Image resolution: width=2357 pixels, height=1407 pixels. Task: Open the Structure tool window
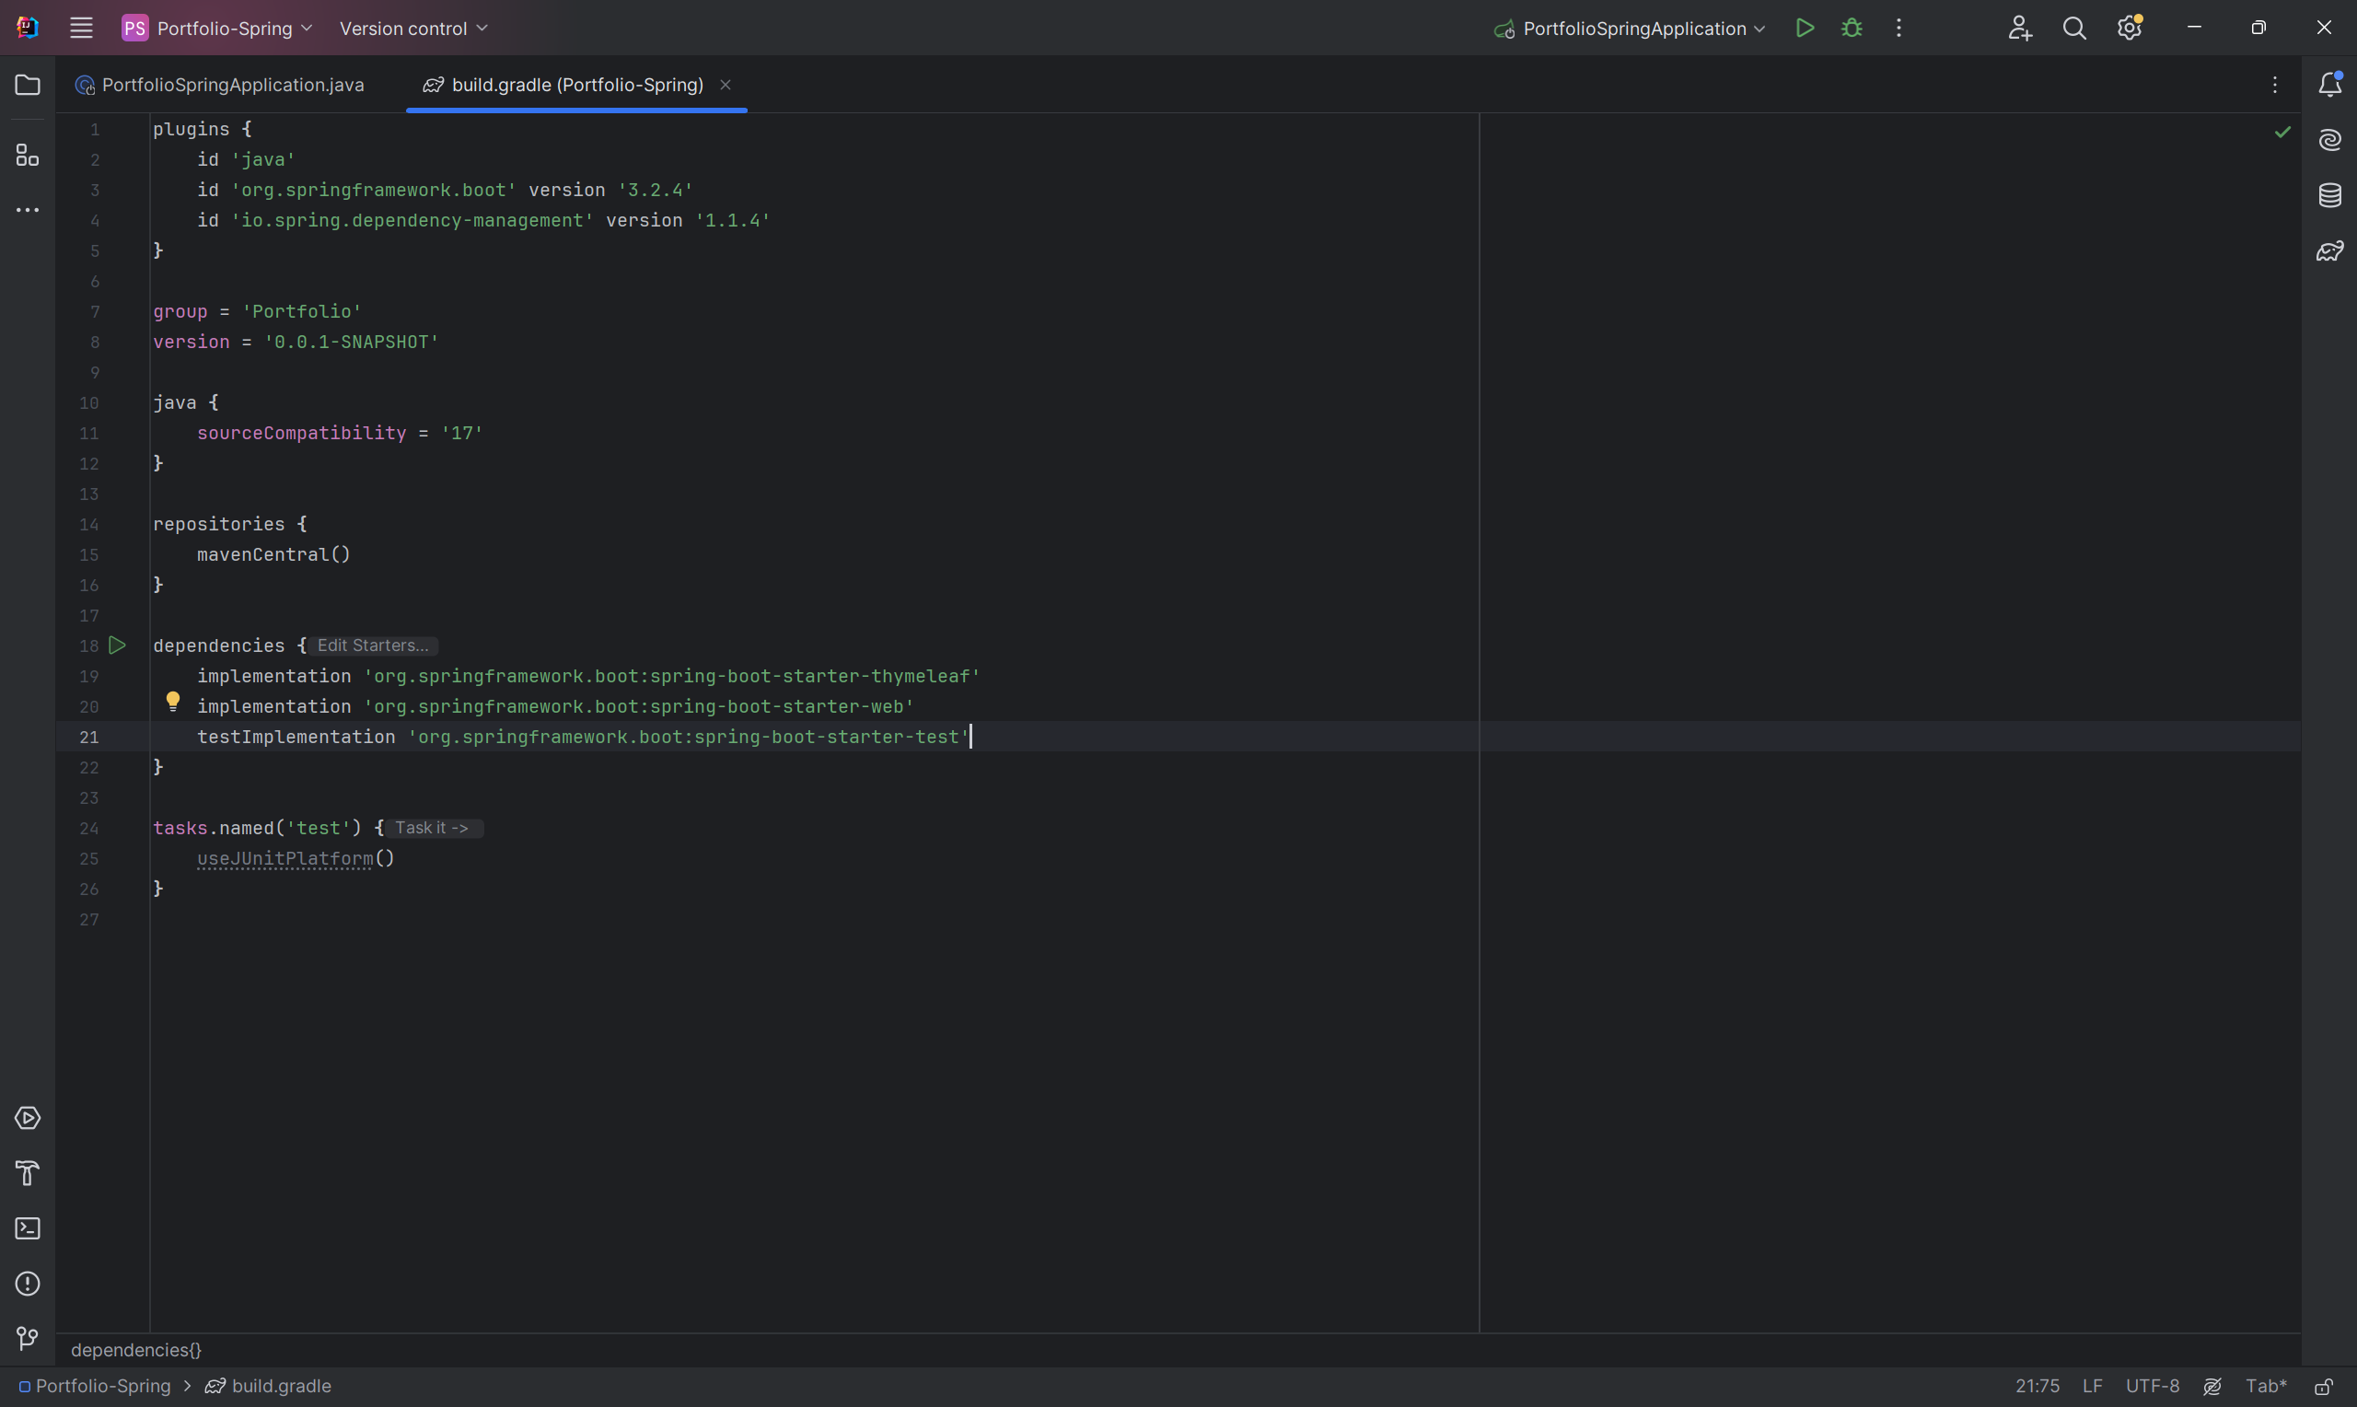coord(28,156)
